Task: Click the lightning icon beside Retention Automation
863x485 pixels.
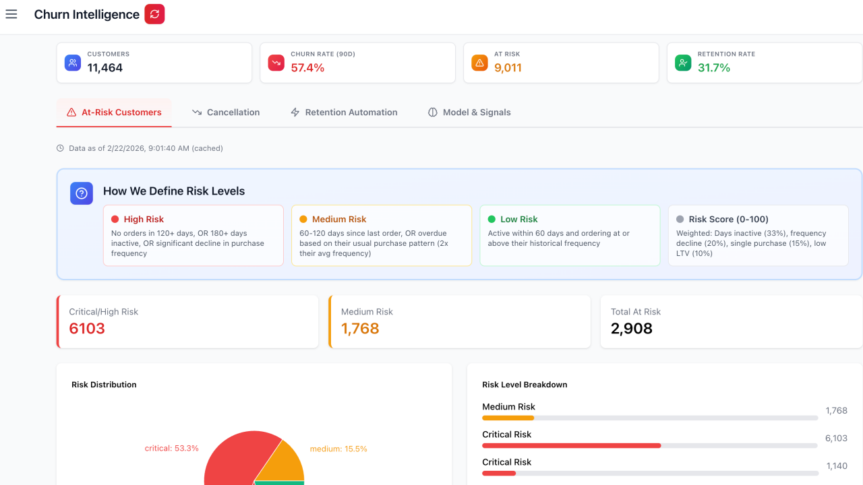Action: point(295,112)
